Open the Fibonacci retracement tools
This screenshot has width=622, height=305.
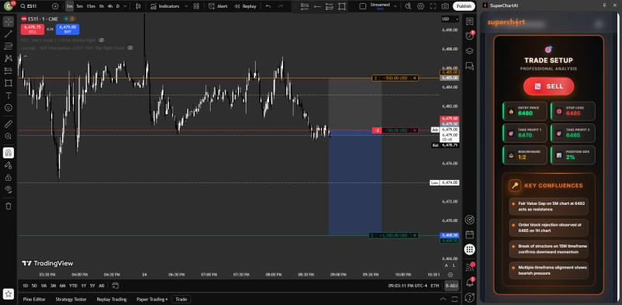(x=9, y=46)
